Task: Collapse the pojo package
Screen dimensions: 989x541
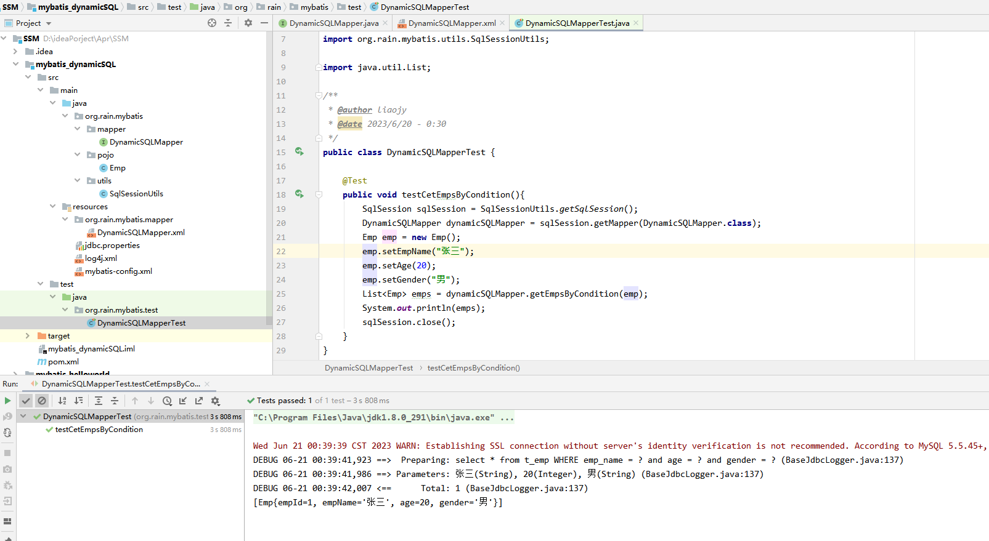Action: tap(77, 154)
